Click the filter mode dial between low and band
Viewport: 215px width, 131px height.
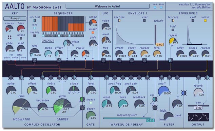(x=169, y=116)
